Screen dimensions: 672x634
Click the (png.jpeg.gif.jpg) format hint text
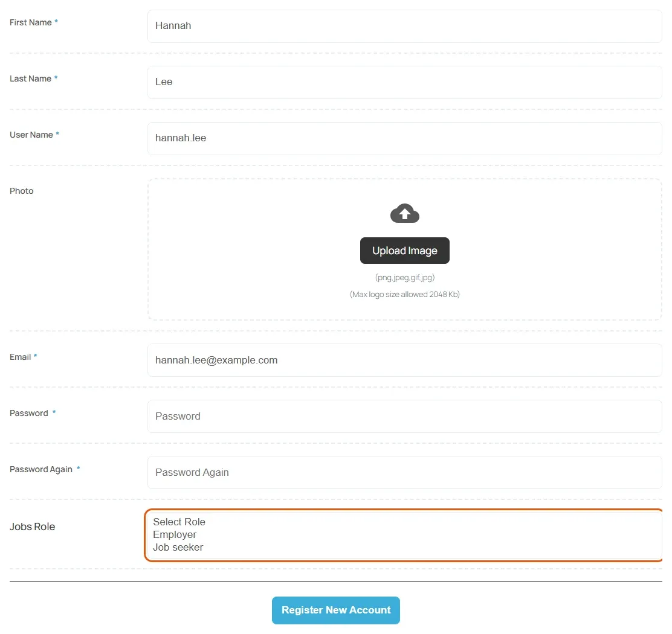click(x=404, y=277)
